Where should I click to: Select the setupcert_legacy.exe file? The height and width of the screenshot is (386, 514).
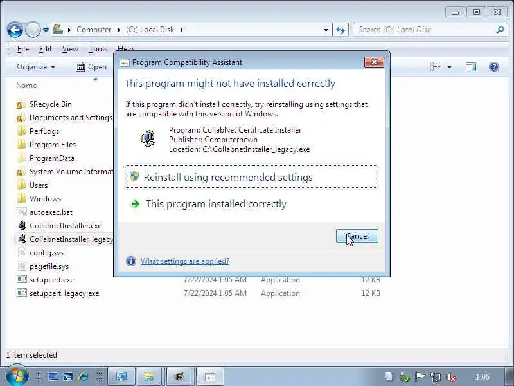pos(64,293)
